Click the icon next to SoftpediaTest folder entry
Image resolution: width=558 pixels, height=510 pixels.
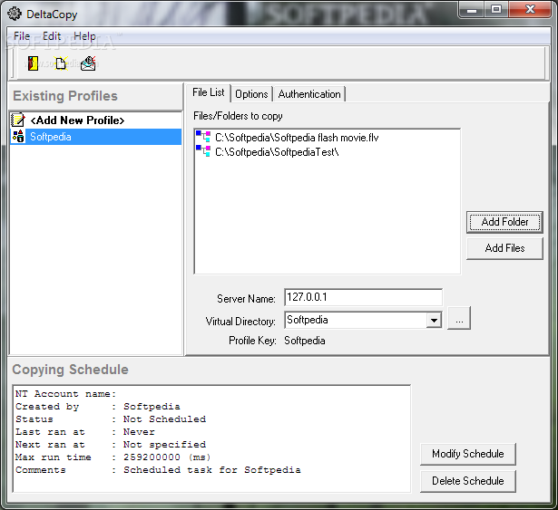[203, 151]
